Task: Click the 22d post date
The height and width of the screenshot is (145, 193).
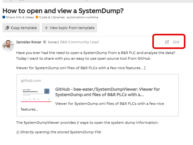Action: pyautogui.click(x=176, y=42)
